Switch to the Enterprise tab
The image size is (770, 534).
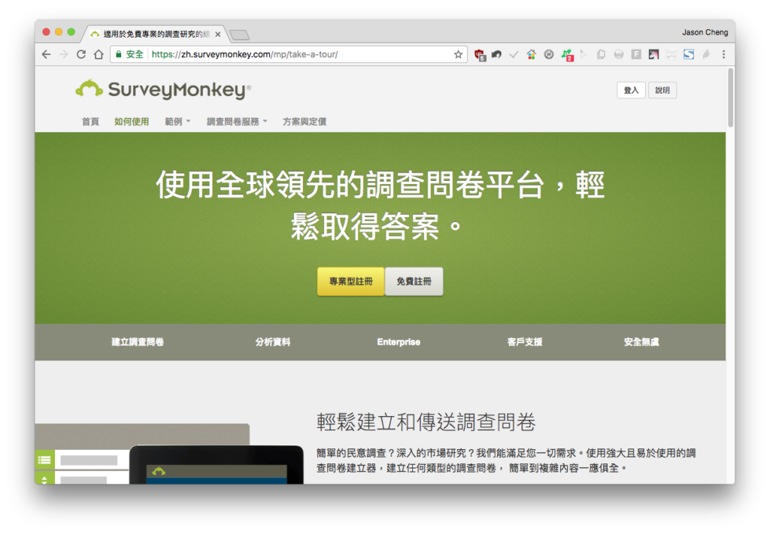399,342
